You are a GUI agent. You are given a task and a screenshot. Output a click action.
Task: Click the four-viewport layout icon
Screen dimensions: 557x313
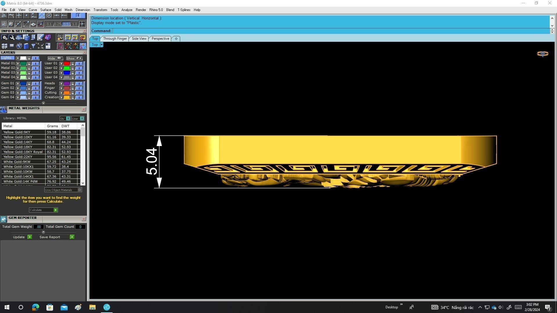(4, 46)
